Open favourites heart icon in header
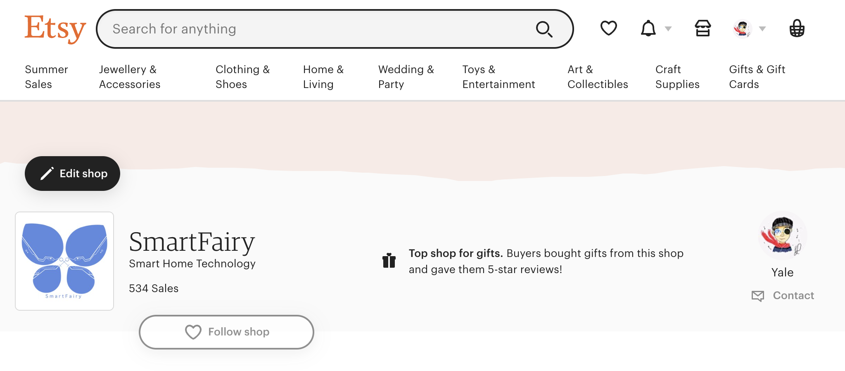845x371 pixels. coord(608,29)
